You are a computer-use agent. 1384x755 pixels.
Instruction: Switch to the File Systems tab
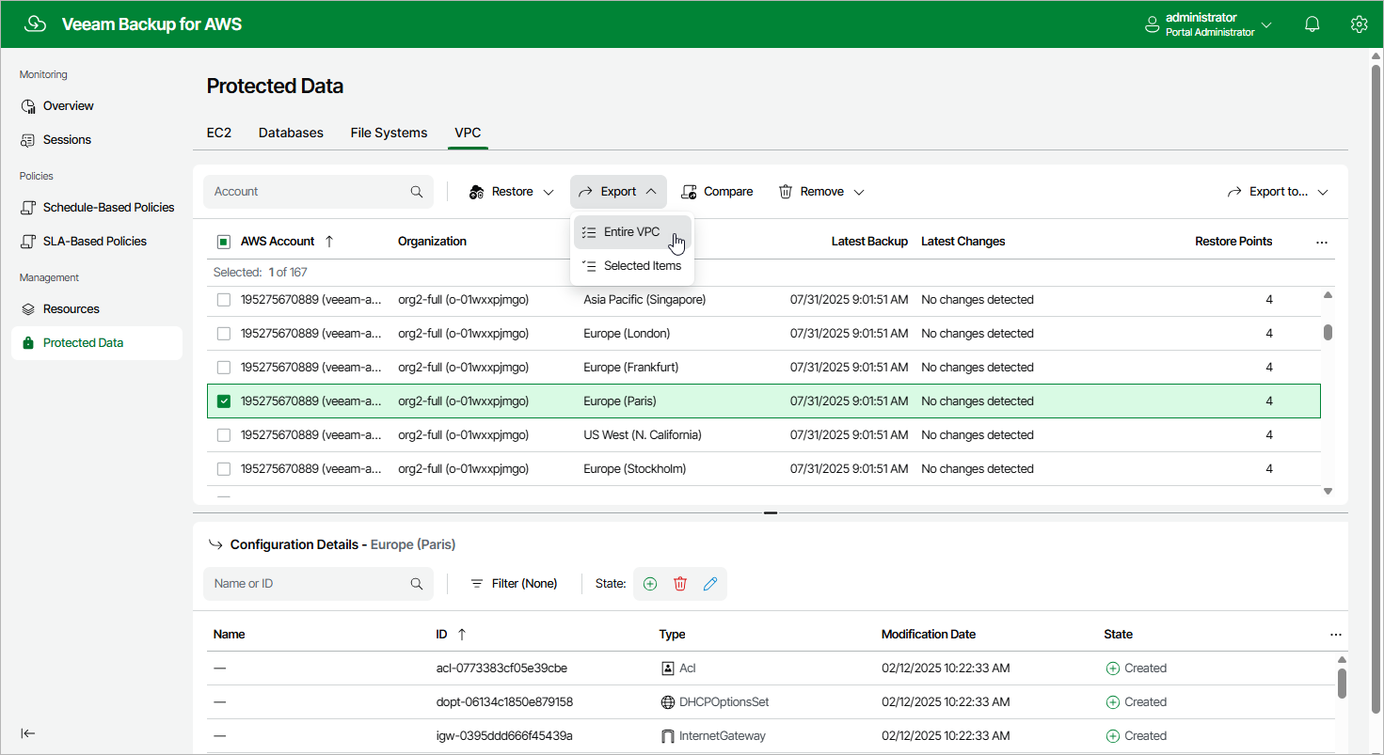point(389,133)
